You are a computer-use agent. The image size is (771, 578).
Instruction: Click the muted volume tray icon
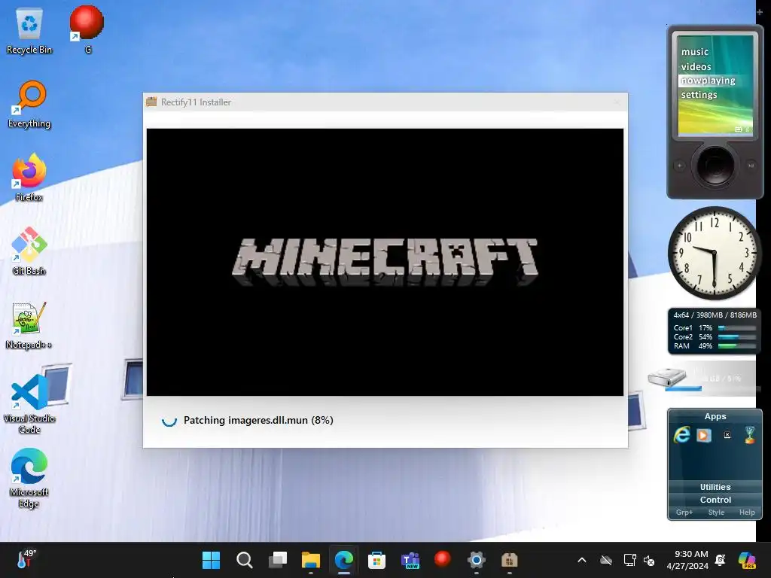[649, 560]
